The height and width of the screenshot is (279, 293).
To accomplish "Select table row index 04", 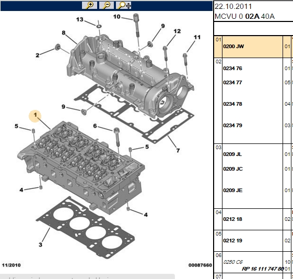I will coord(218,212).
